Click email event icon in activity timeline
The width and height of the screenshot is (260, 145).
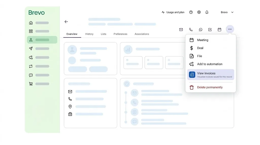click(x=135, y=93)
